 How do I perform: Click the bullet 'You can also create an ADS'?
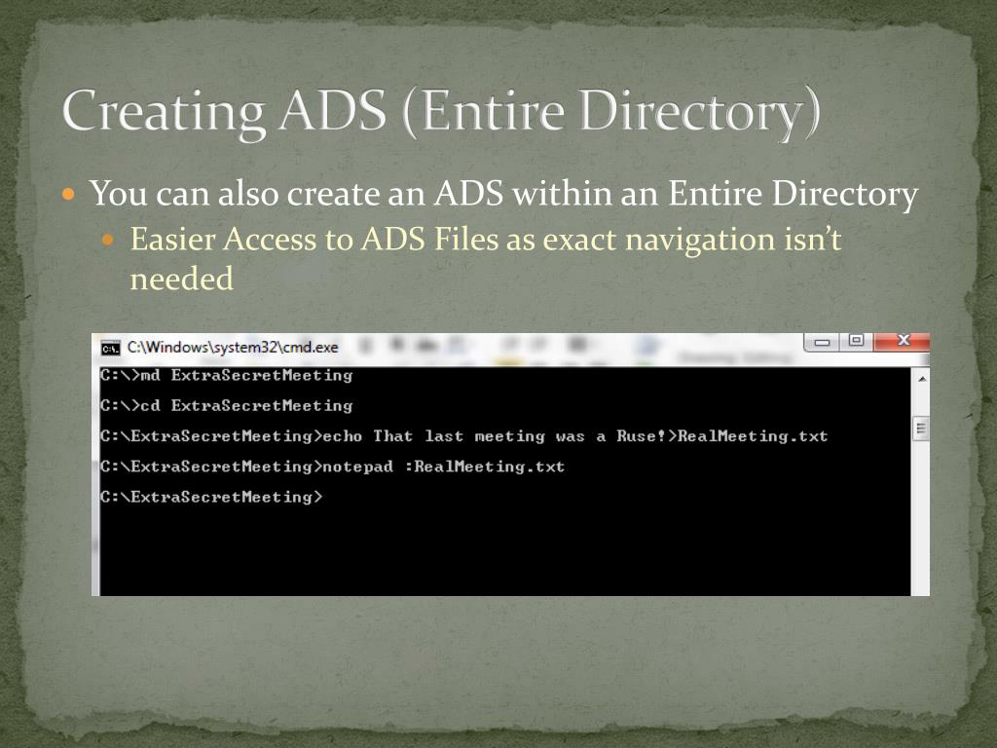pos(503,193)
